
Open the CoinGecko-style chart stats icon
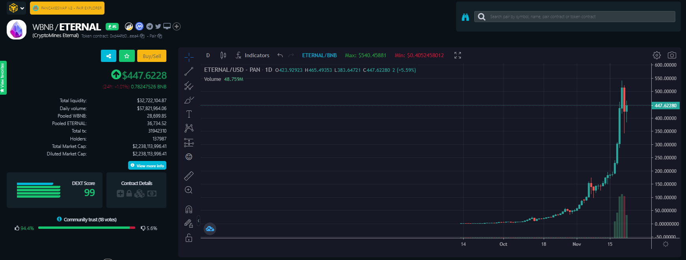129,26
